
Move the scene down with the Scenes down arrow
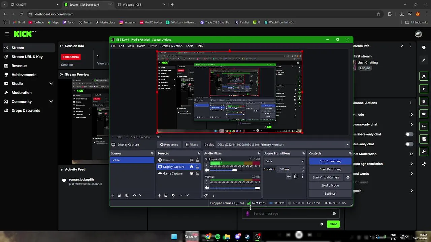[141, 195]
